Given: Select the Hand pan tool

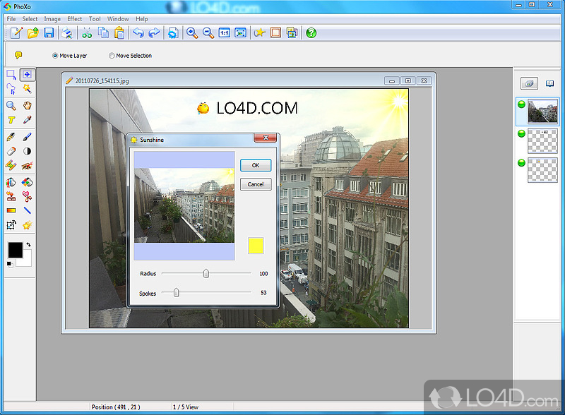Looking at the screenshot, I should pos(27,105).
